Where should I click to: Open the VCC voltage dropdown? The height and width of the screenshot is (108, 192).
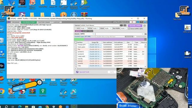tap(84, 28)
